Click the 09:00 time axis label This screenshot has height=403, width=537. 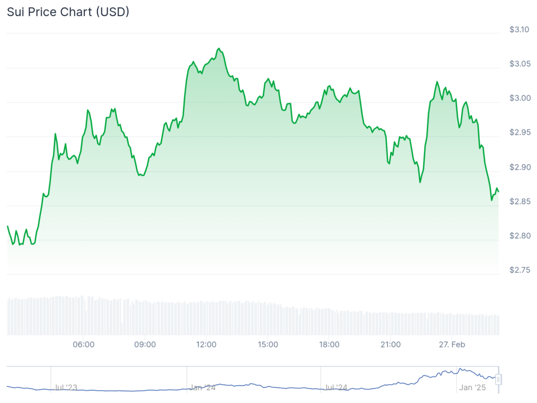click(x=145, y=344)
